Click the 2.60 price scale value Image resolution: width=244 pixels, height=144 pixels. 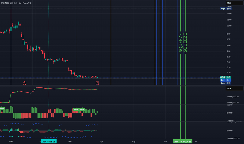[229, 62]
